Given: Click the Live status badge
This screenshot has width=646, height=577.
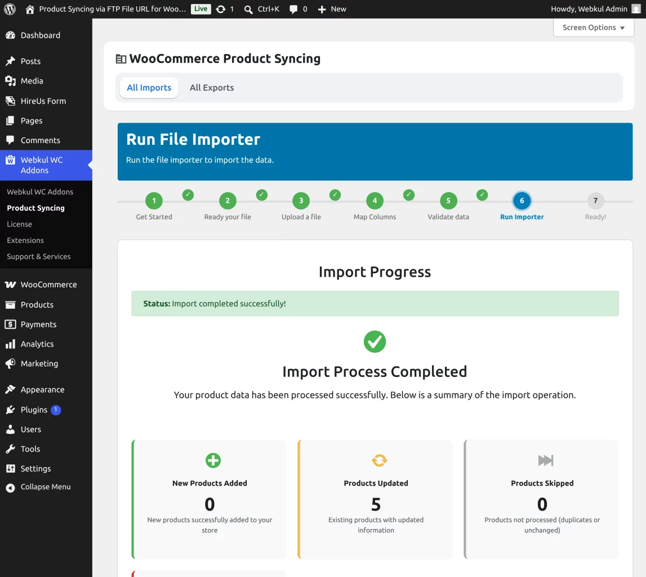Looking at the screenshot, I should point(201,9).
